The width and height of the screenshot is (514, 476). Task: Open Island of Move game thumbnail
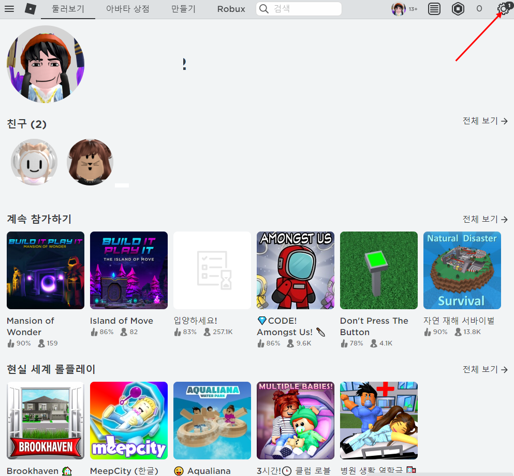129,270
